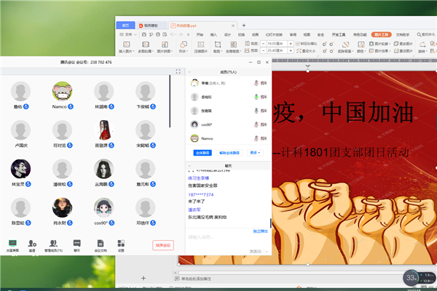Open the 文件 file menu dropdown
Screen dimensions: 437x291
(x=128, y=34)
